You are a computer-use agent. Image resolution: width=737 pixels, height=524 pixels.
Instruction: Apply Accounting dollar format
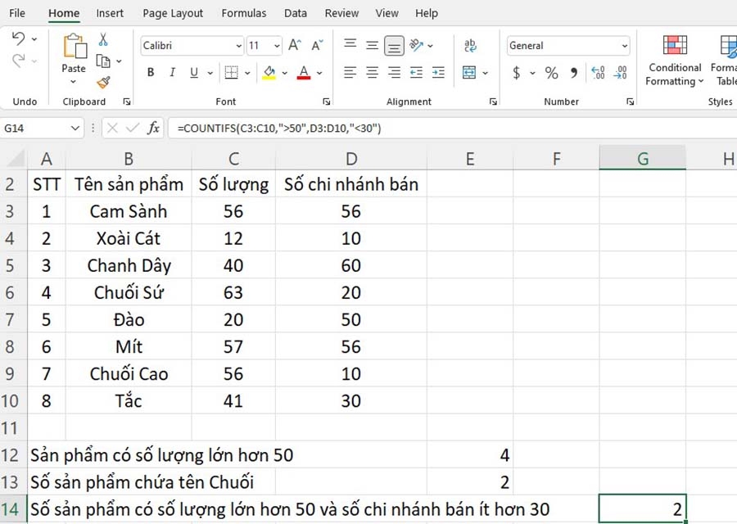[517, 72]
